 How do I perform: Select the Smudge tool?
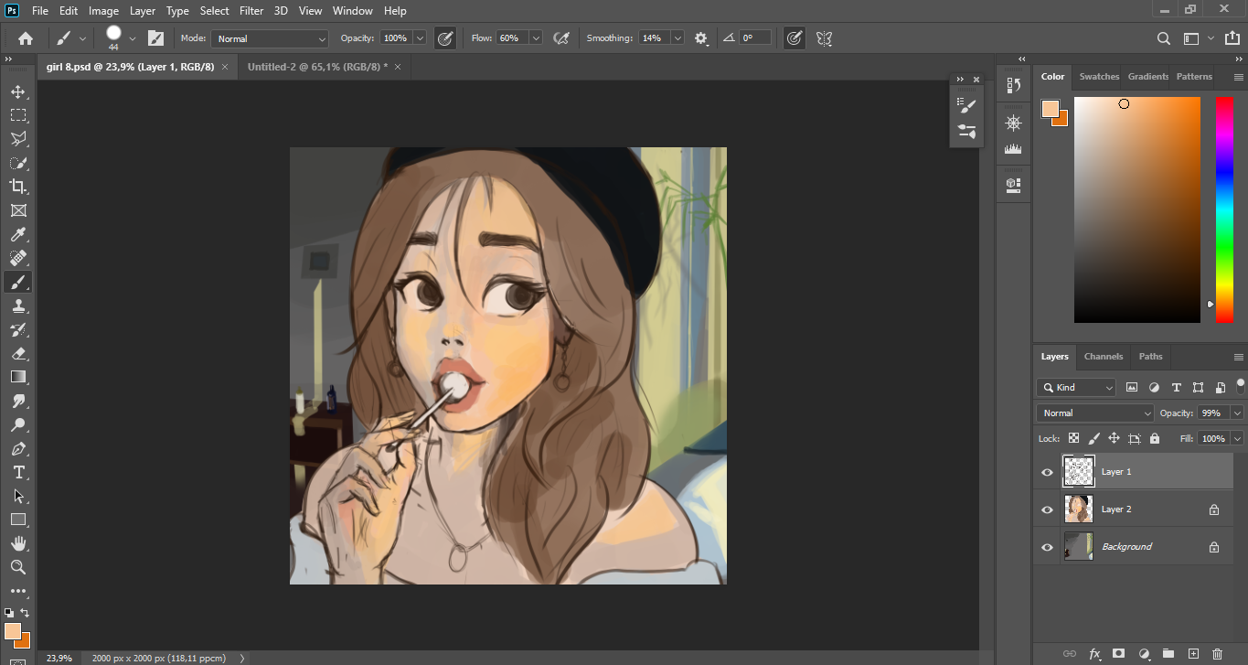tap(17, 401)
